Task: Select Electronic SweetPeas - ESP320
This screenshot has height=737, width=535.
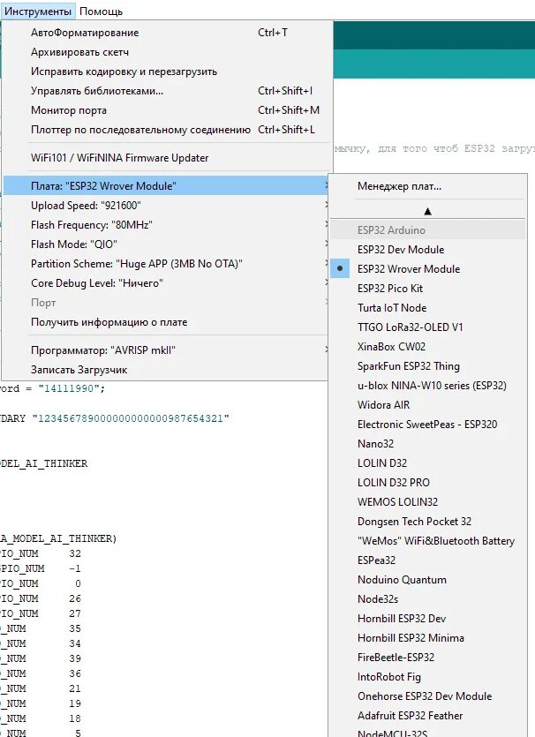Action: click(428, 425)
